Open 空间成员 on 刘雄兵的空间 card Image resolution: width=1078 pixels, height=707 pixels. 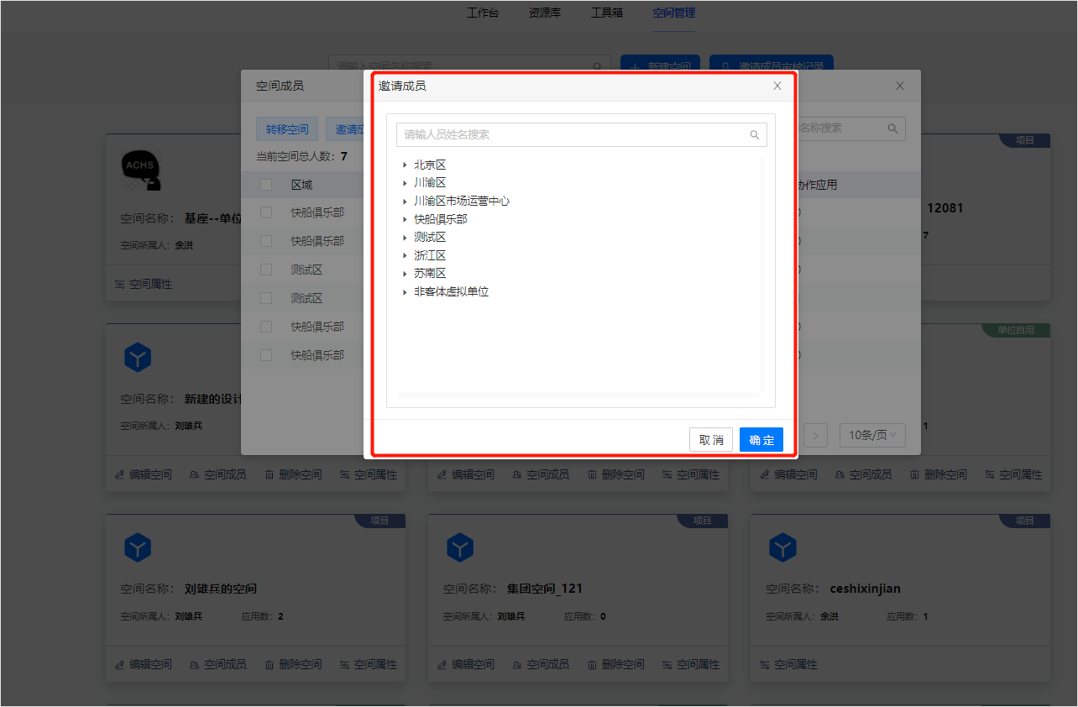click(x=218, y=664)
